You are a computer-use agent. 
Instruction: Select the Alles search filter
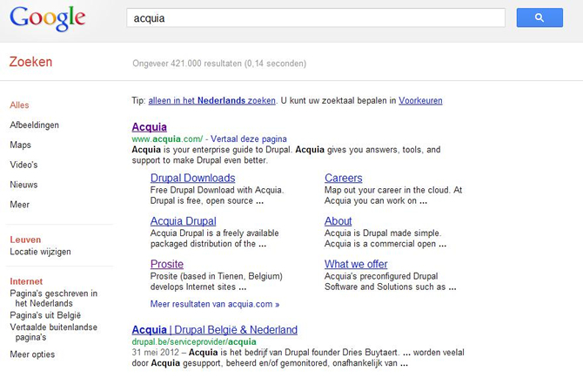click(19, 105)
